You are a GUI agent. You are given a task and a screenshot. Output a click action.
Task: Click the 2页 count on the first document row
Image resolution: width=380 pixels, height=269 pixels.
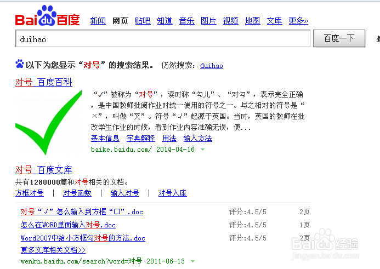305,212
